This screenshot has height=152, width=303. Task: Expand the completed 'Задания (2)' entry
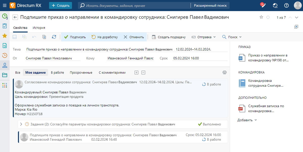(21, 124)
